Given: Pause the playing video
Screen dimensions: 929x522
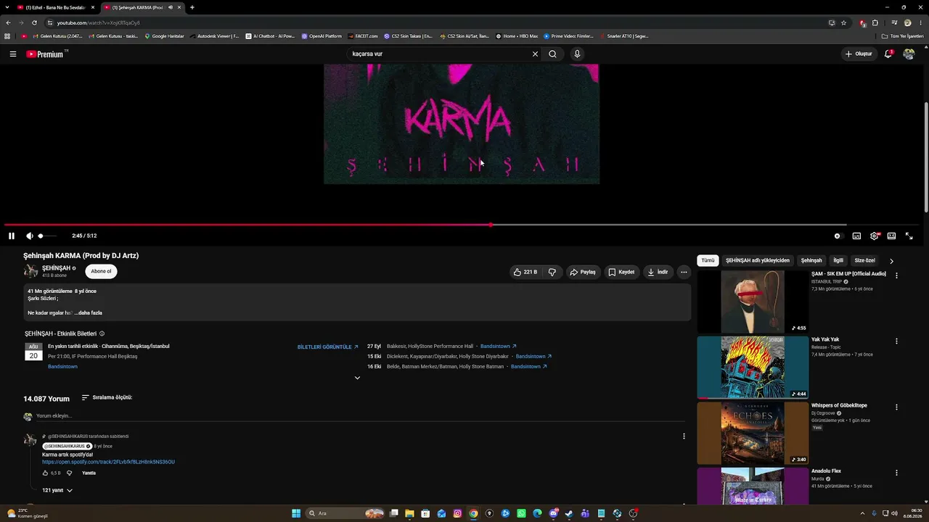Looking at the screenshot, I should click(12, 236).
